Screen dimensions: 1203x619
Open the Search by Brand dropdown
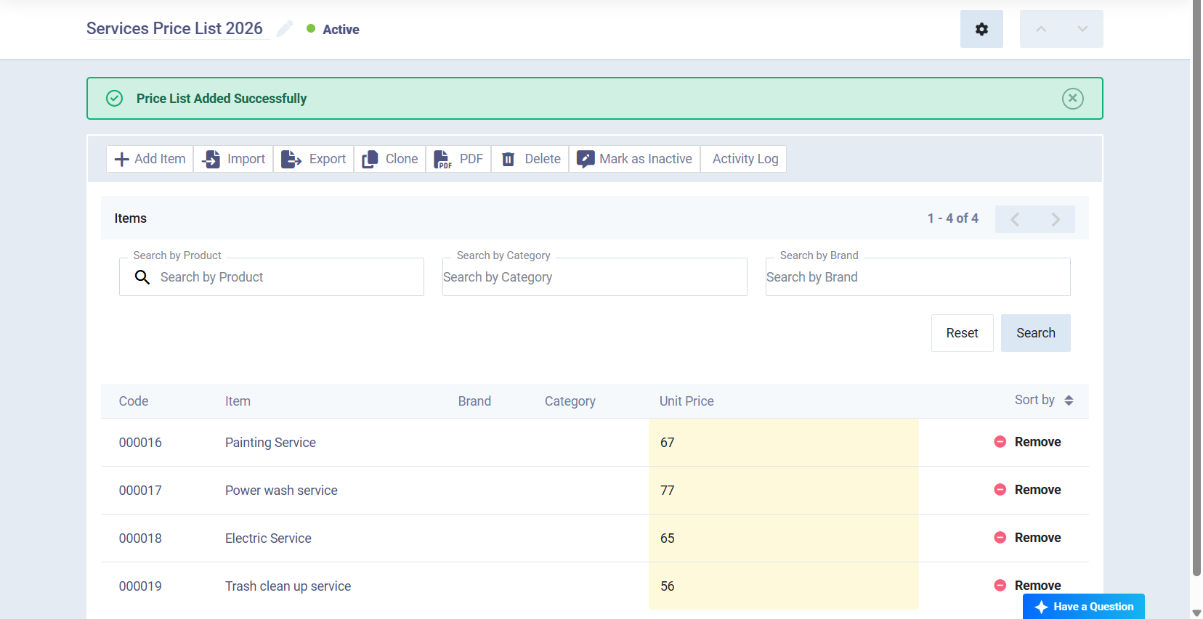(918, 277)
